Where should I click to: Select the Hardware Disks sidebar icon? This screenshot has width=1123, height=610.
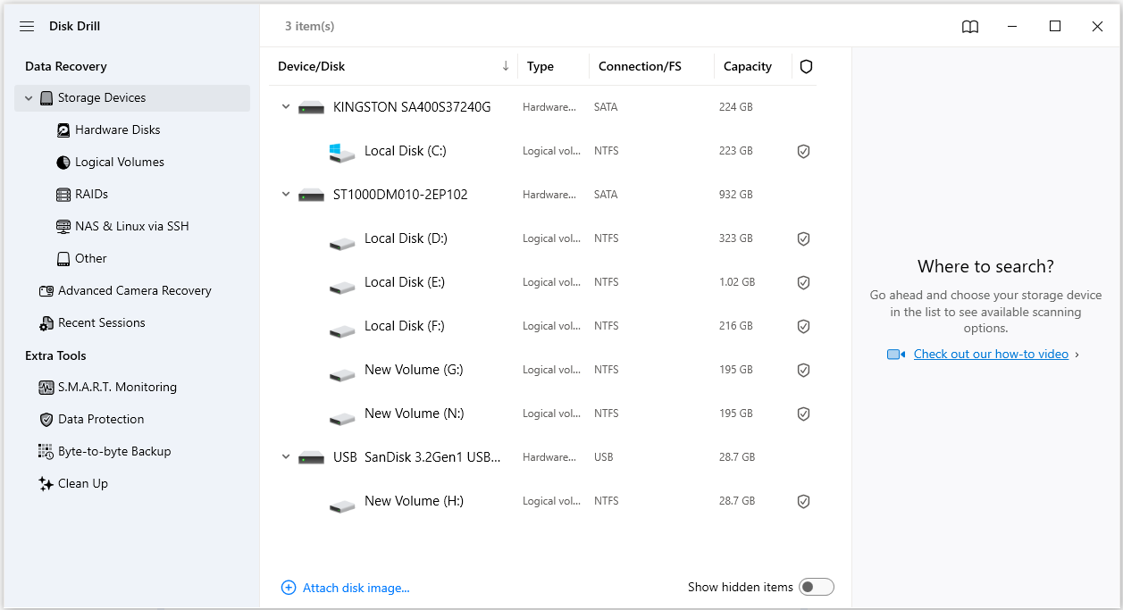(63, 130)
